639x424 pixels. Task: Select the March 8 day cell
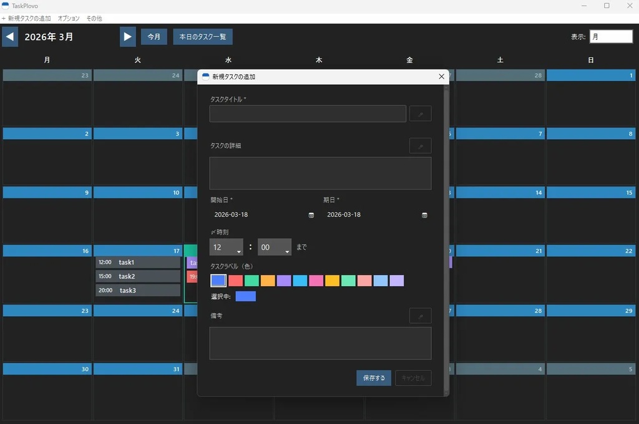click(x=591, y=157)
